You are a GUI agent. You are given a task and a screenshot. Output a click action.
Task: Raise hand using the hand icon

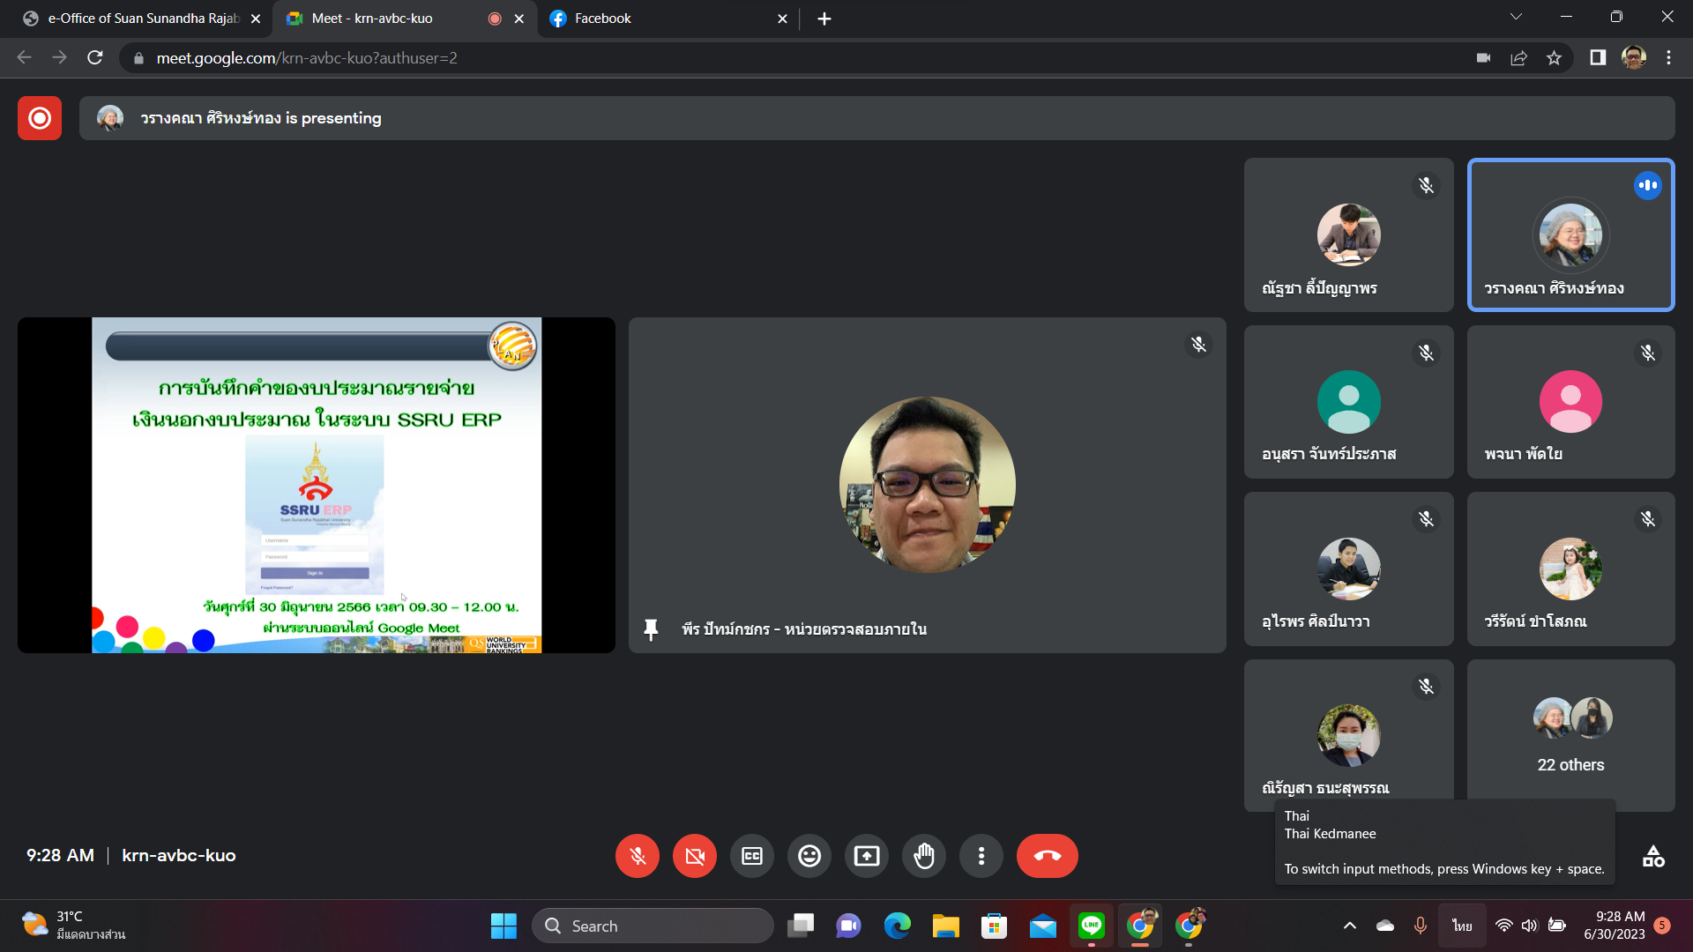pyautogui.click(x=924, y=856)
